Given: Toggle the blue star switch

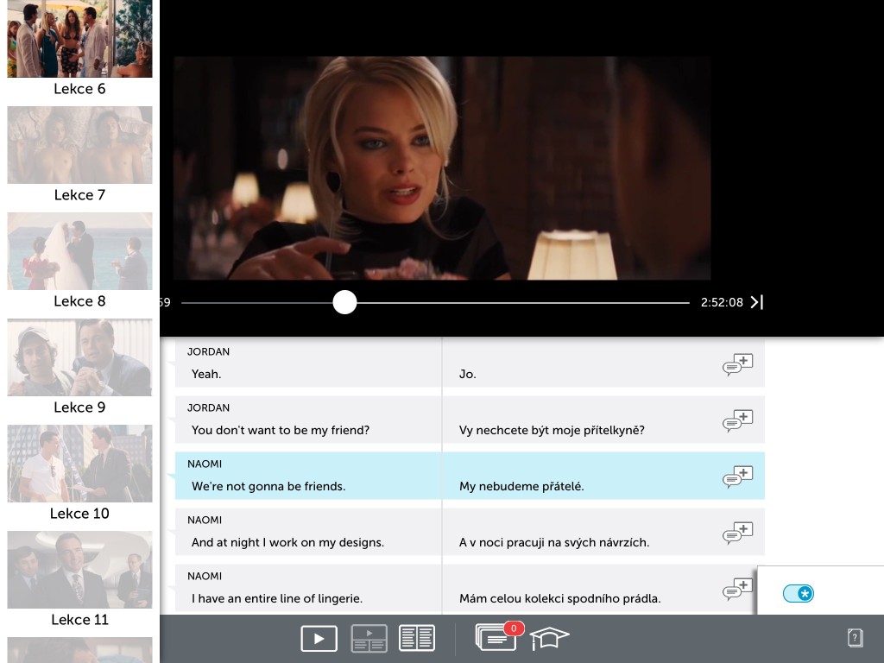Looking at the screenshot, I should pos(799,593).
